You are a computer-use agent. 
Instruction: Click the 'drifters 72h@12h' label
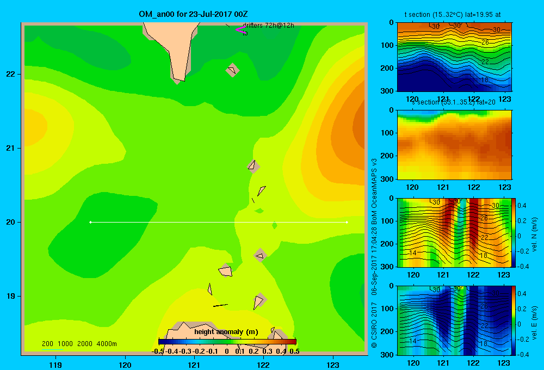coord(269,26)
